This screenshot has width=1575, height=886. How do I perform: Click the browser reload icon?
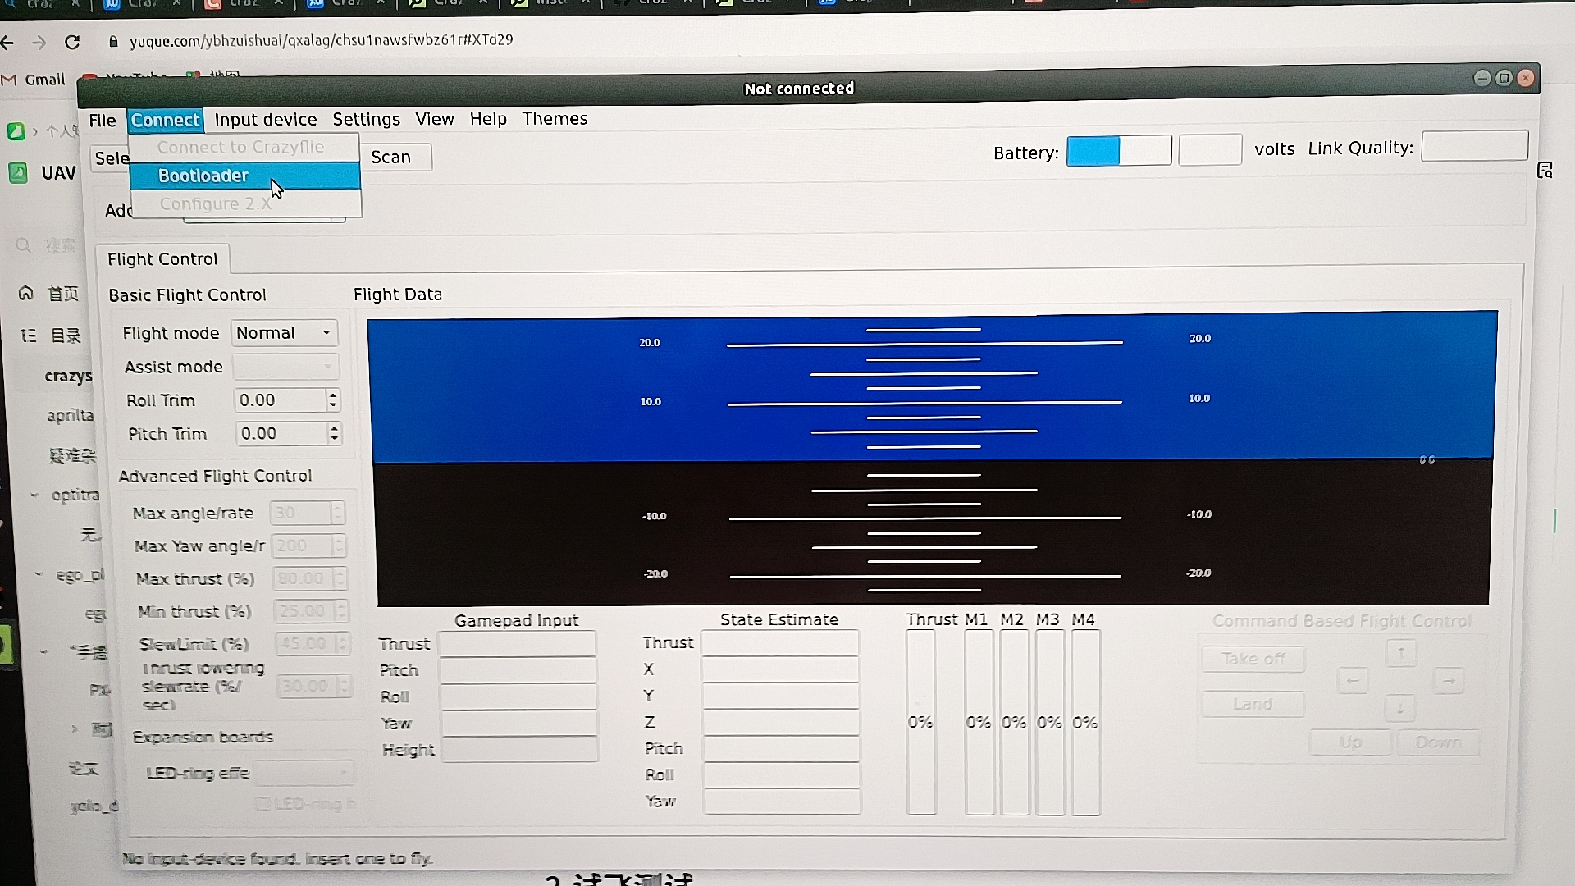(72, 42)
